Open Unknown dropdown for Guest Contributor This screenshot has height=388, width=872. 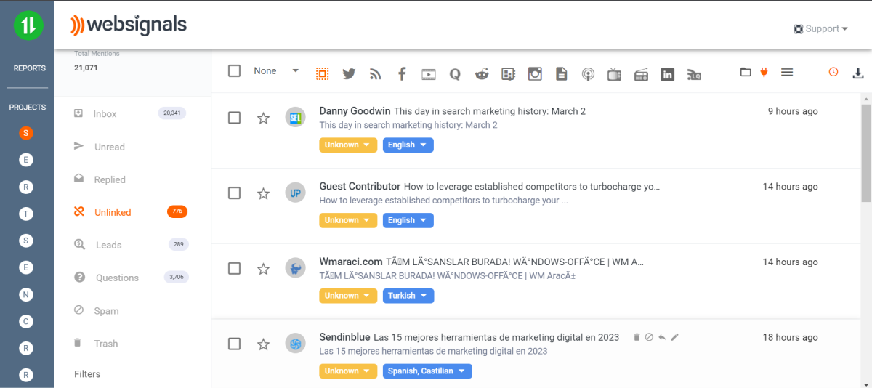pyautogui.click(x=348, y=220)
